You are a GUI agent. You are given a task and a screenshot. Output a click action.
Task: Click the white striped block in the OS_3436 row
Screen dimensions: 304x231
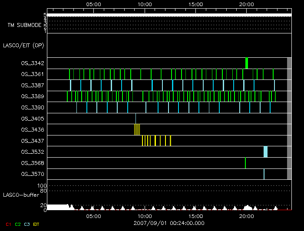click(x=137, y=129)
